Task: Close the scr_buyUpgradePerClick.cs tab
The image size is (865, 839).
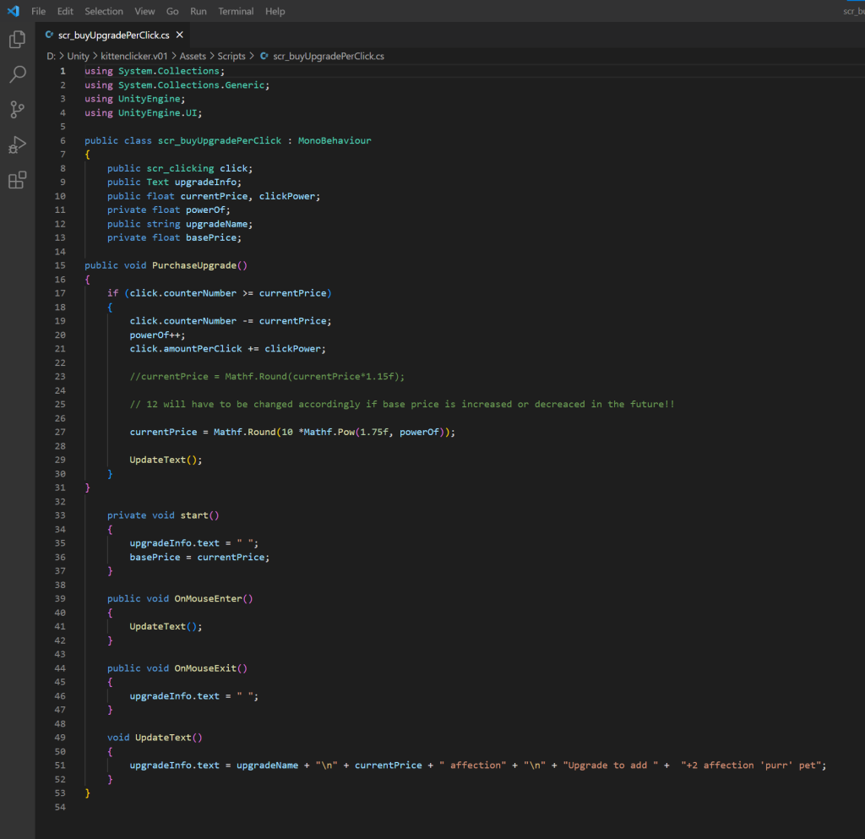Action: tap(180, 35)
